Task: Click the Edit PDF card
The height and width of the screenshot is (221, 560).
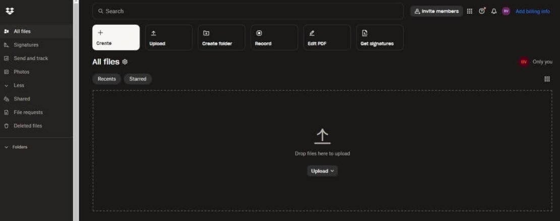Action: tap(327, 37)
